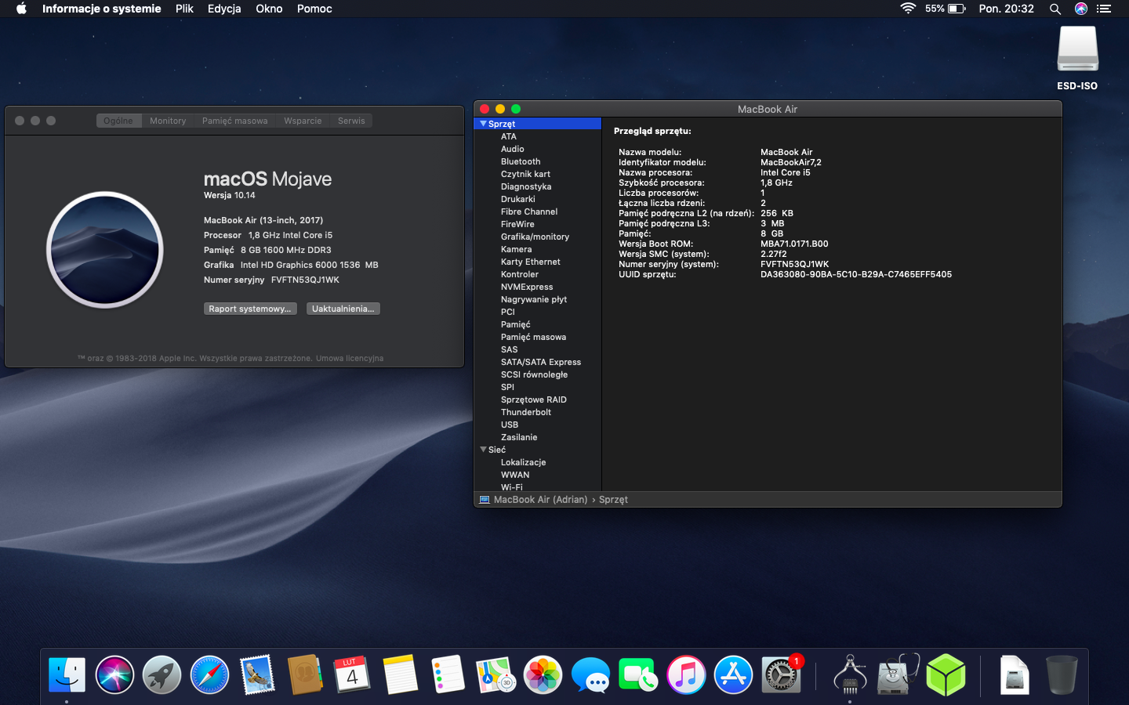Image resolution: width=1129 pixels, height=705 pixels.
Task: Click the 55% battery status indicator
Action: [x=945, y=9]
